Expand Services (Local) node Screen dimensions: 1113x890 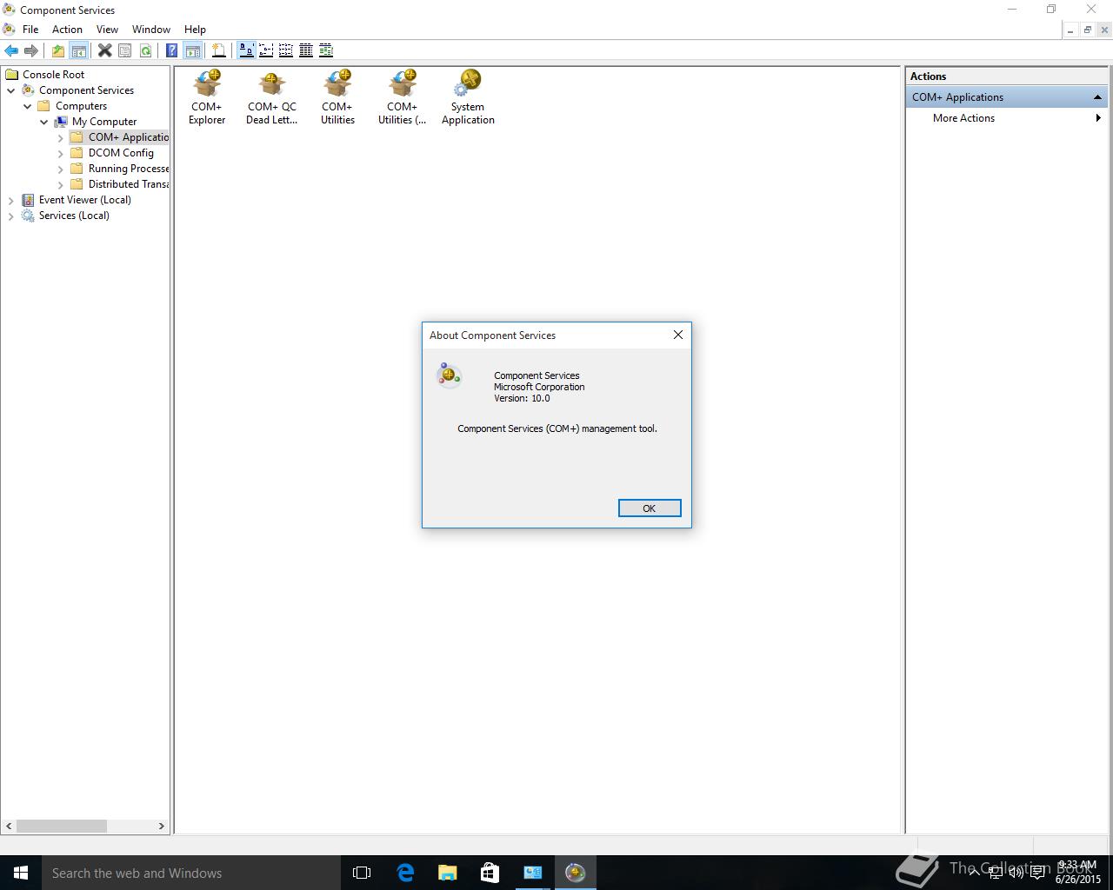coord(11,216)
